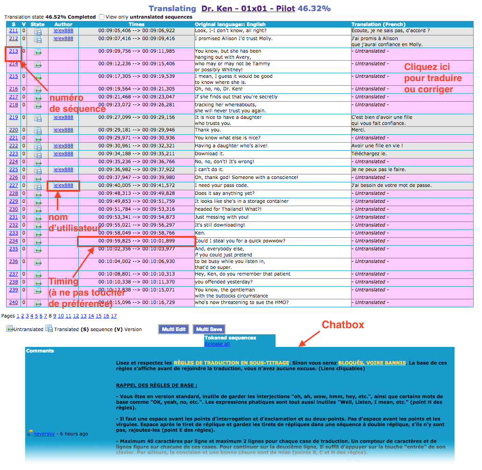Viewport: 482px width, 470px height.
Task: Click the state icon for sequence 211
Action: [x=37, y=31]
